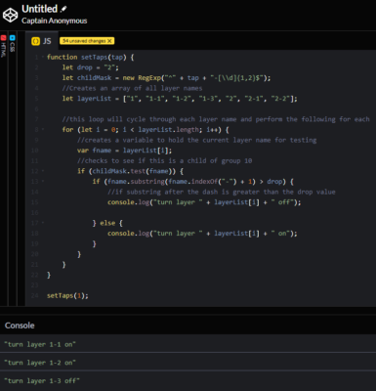Switch to the CSS editor tab
Viewport: 376px width, 391px height.
13,44
